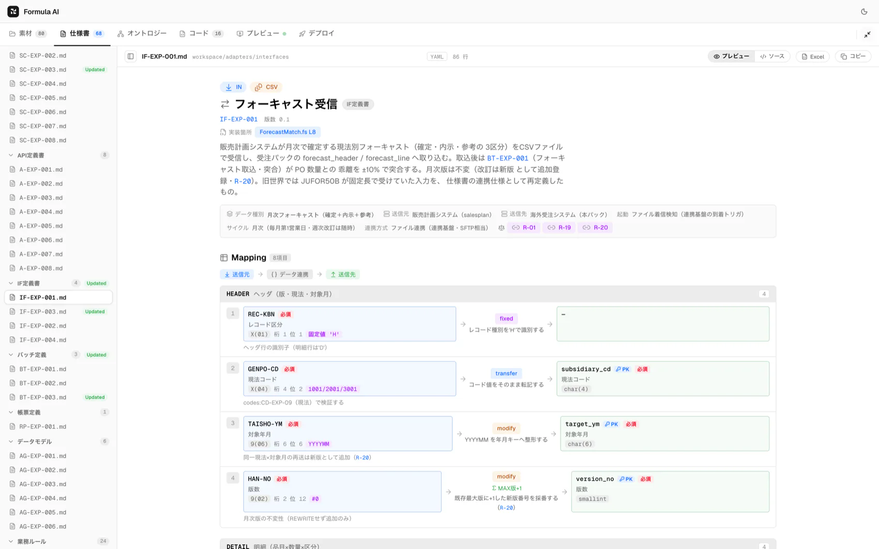
Task: Toggle dark mode moon icon
Action: [864, 11]
